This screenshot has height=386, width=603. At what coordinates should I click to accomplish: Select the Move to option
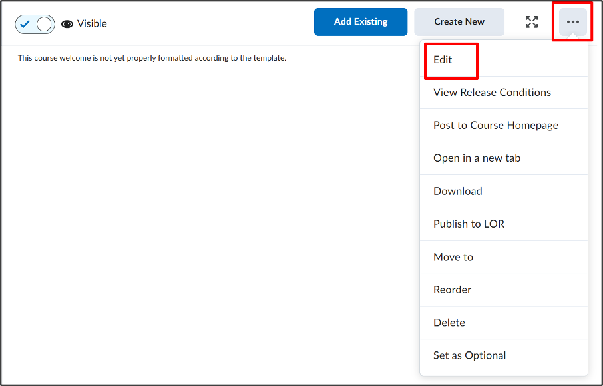click(504, 257)
